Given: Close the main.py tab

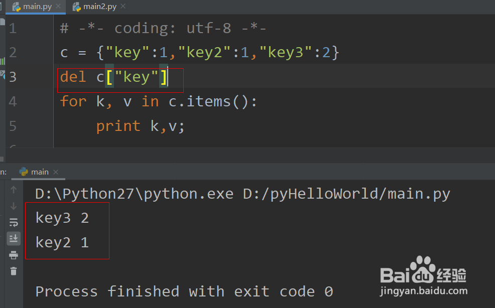Looking at the screenshot, I should click(58, 7).
